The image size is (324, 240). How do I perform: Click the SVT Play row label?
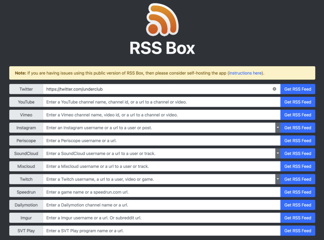pos(26,231)
